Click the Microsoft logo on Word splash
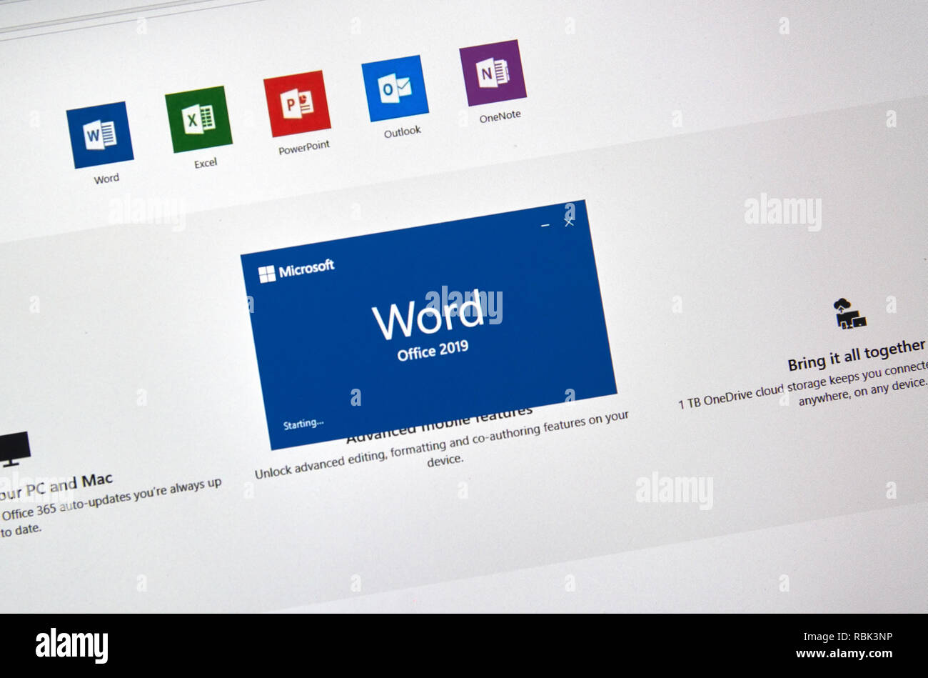The image size is (928, 678). (296, 271)
